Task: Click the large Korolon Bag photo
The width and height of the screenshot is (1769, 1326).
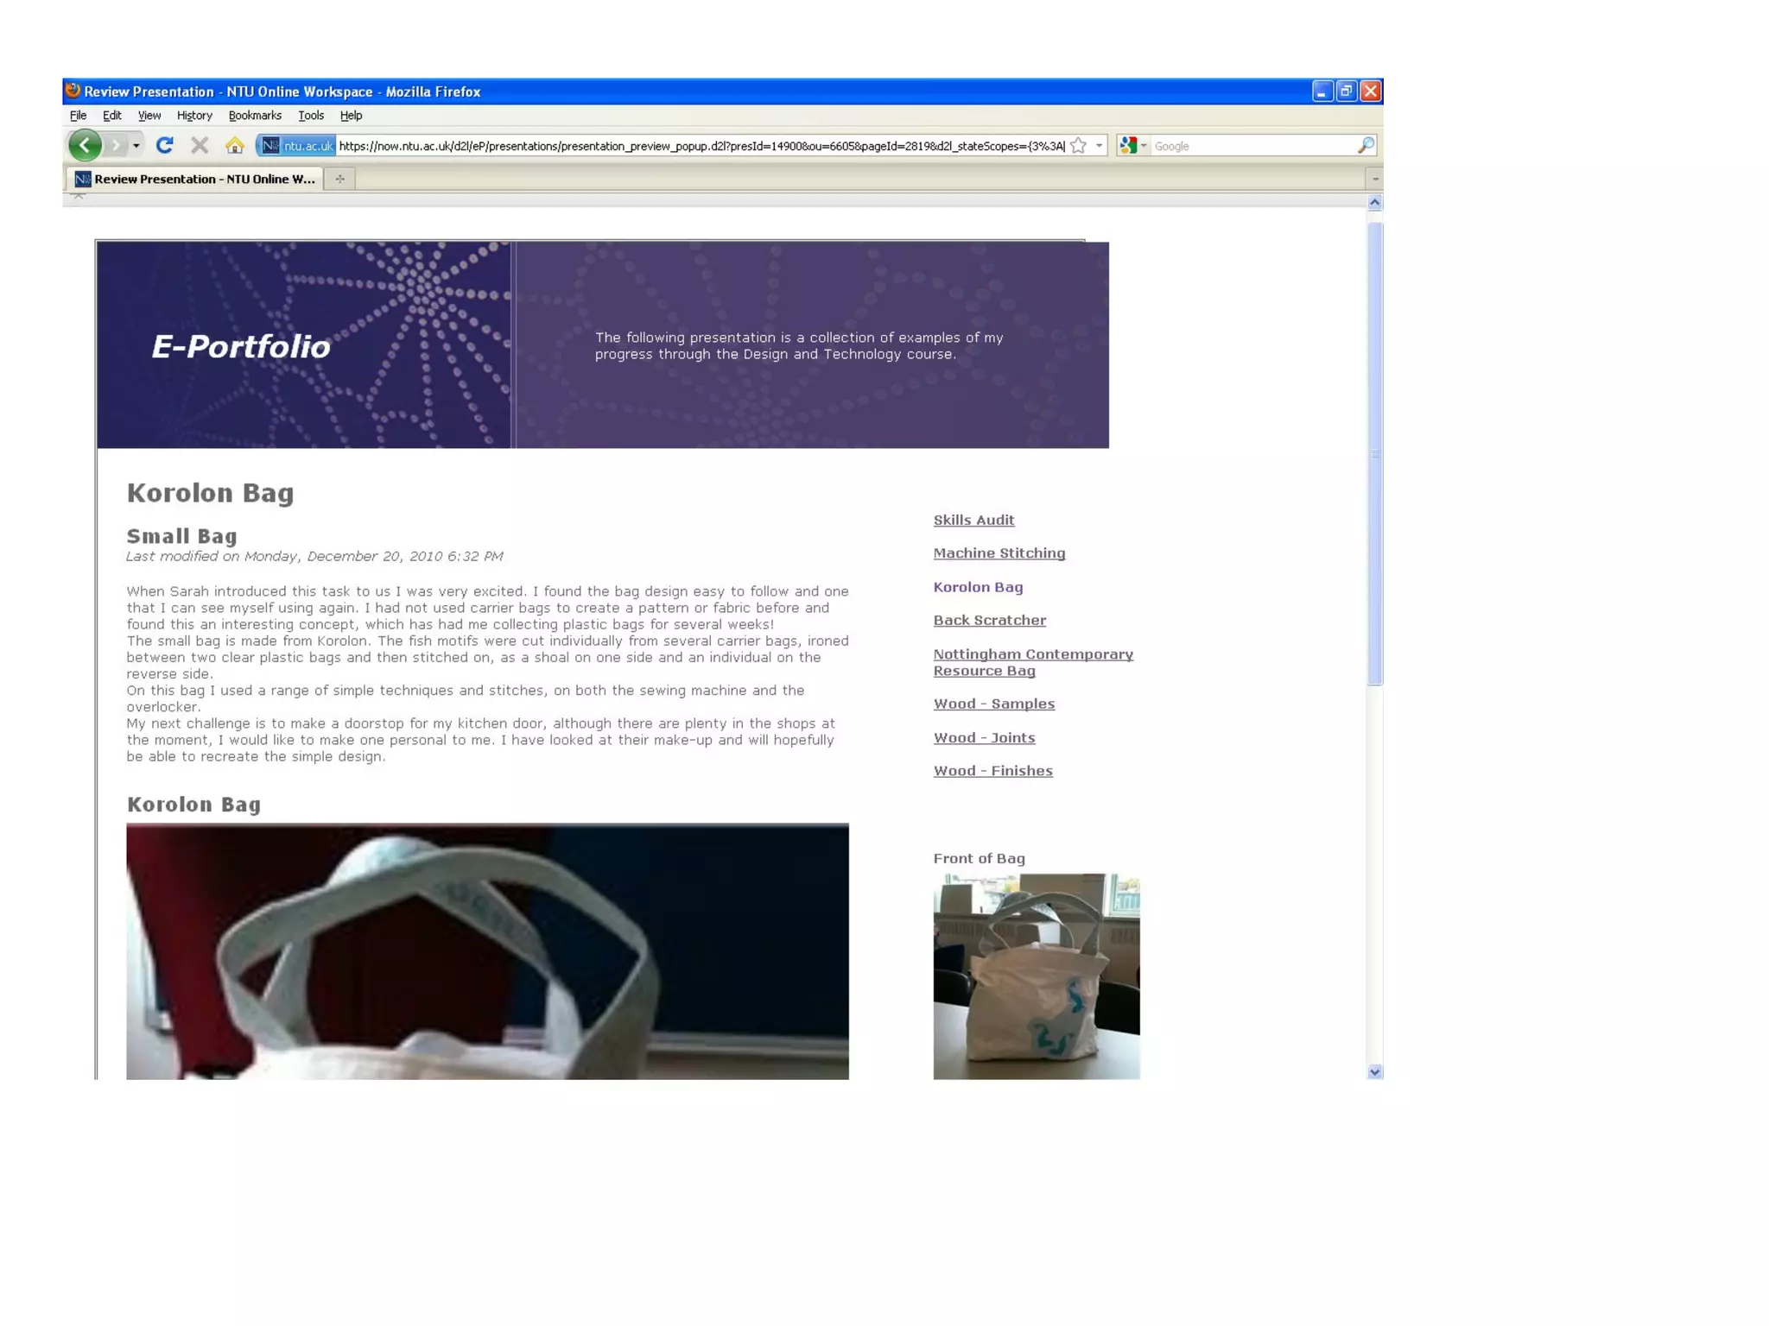Action: click(x=487, y=951)
